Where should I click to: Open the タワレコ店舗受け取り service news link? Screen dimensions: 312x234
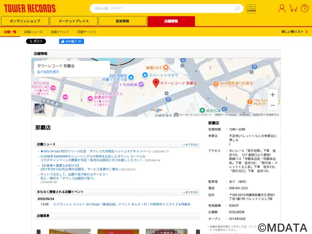[74, 176]
